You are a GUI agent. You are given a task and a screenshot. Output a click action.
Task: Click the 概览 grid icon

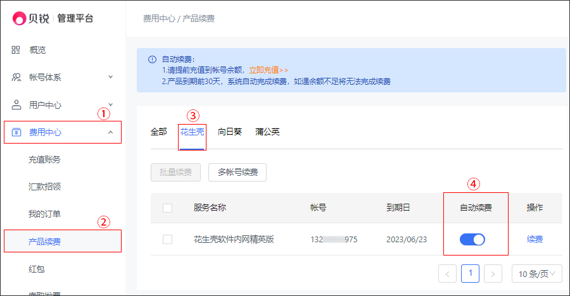coord(16,50)
